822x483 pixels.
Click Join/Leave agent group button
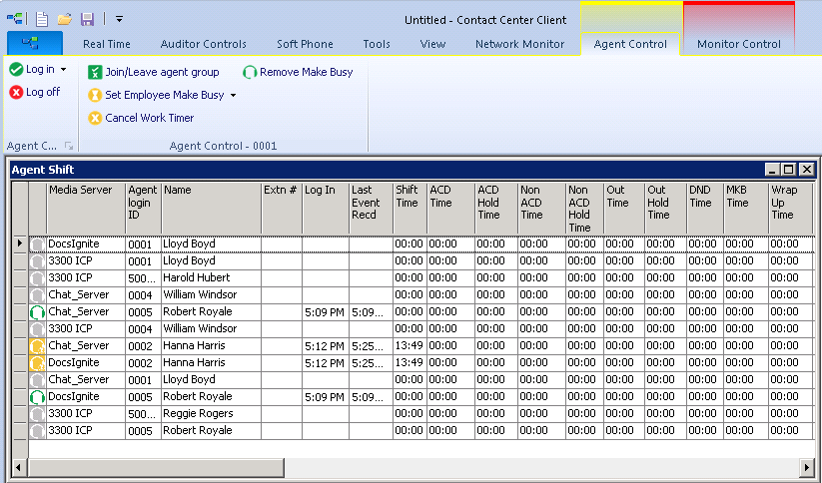(x=153, y=72)
